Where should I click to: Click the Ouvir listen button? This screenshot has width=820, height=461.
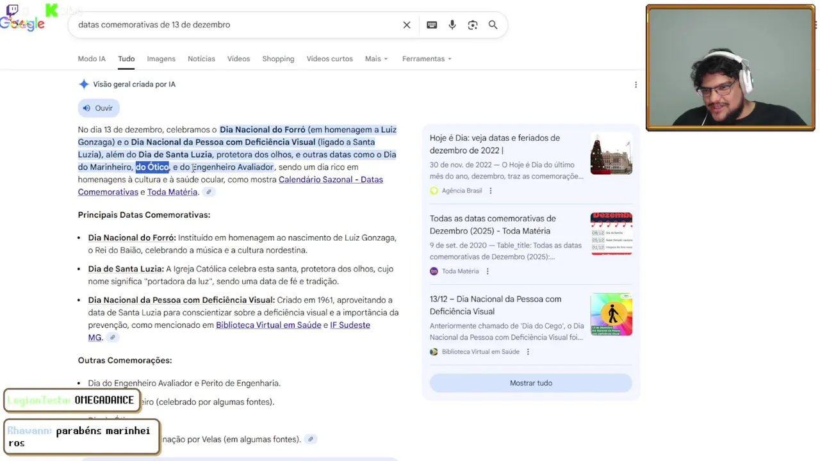coord(99,108)
